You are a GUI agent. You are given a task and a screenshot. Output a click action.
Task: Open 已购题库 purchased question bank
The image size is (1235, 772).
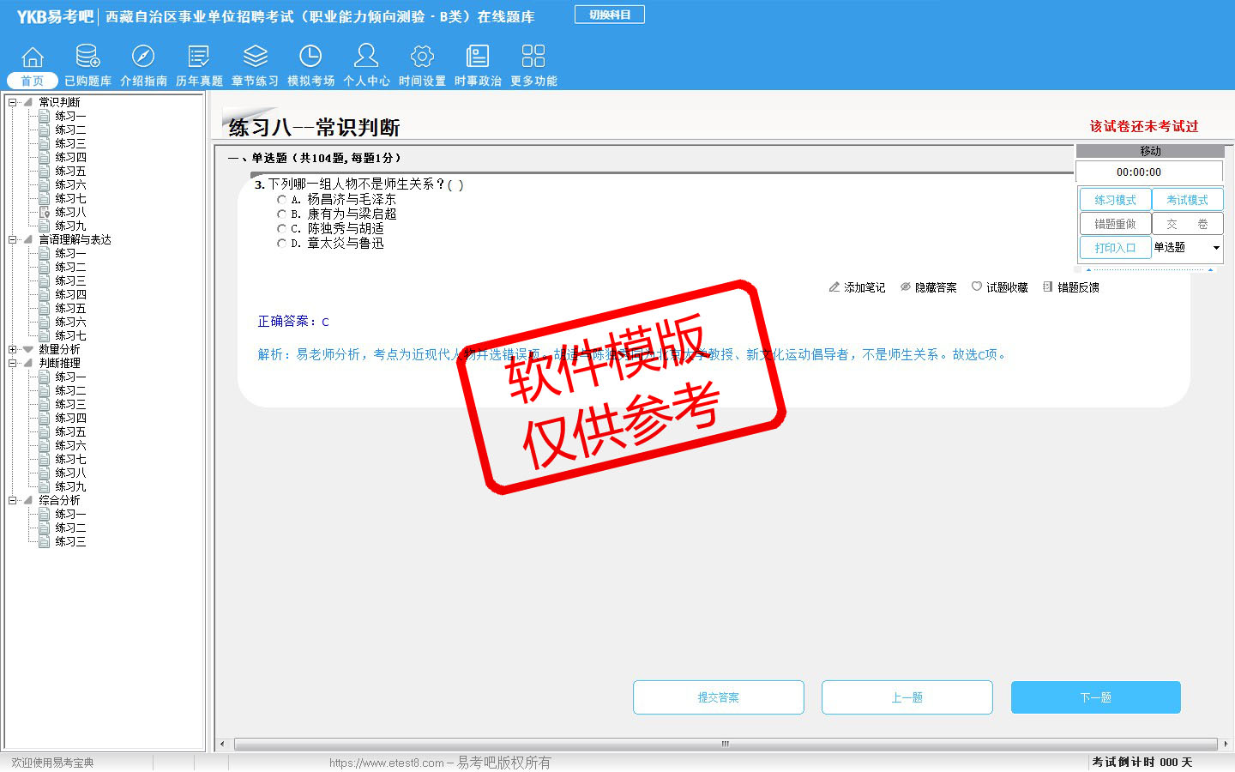tap(87, 57)
